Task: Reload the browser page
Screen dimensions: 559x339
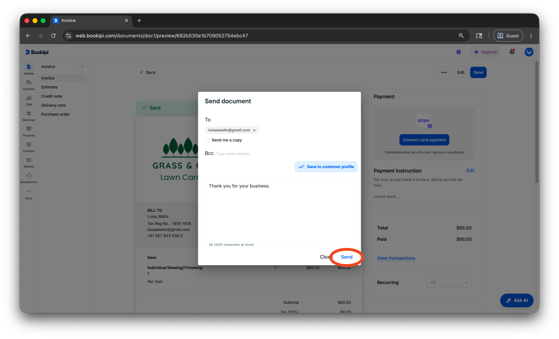Action: pos(53,36)
